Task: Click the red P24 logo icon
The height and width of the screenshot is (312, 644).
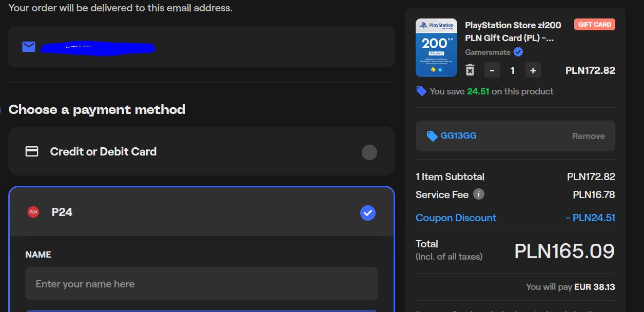Action: (33, 212)
